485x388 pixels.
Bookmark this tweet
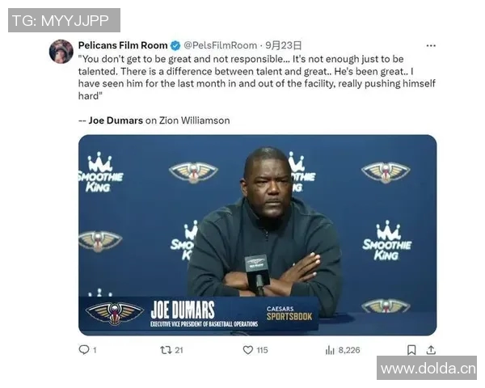411,350
